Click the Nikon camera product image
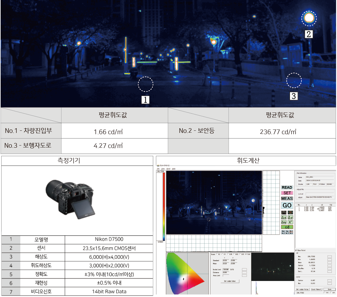 tap(70, 199)
